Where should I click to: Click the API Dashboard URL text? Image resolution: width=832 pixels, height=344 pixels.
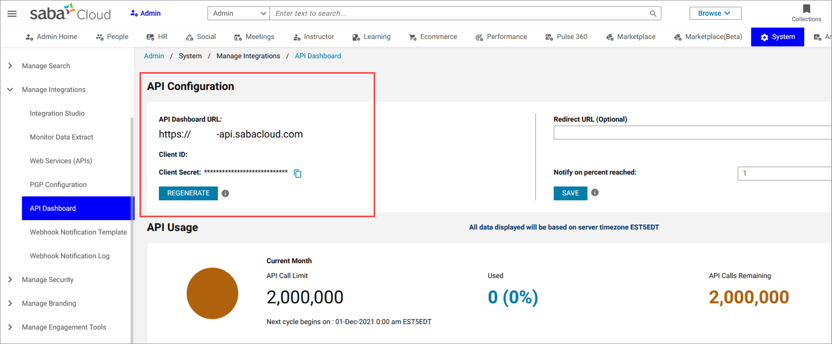[231, 134]
